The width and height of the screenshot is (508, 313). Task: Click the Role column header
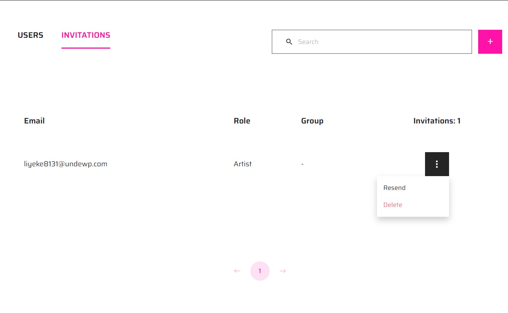coord(242,121)
